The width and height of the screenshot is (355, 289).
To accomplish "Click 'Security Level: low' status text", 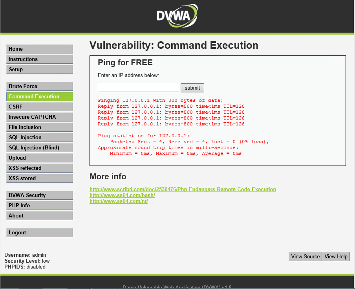I will click(27, 261).
